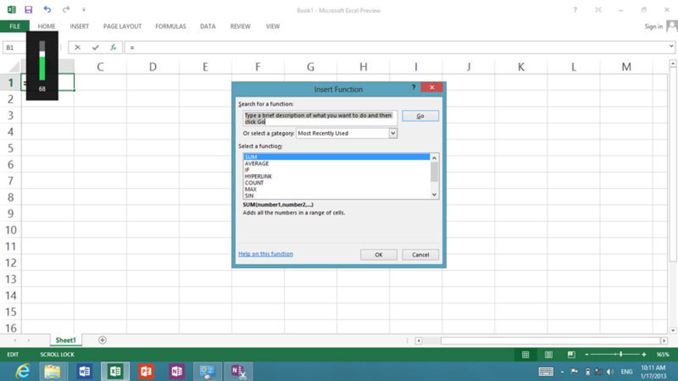Switch to the HOME tab
This screenshot has height=381, width=678.
(x=47, y=26)
